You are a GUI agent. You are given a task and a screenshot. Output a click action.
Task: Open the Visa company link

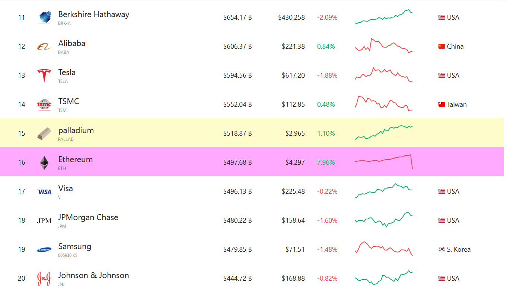click(x=66, y=188)
